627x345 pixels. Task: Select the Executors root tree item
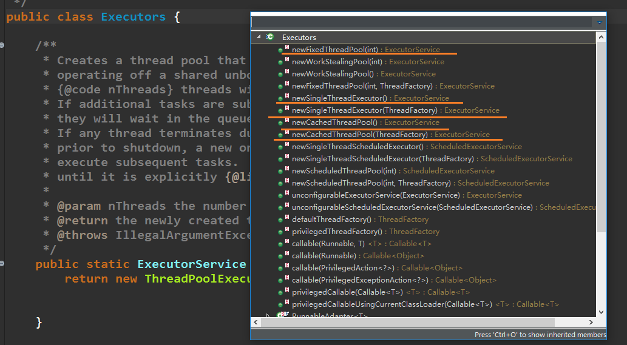299,37
